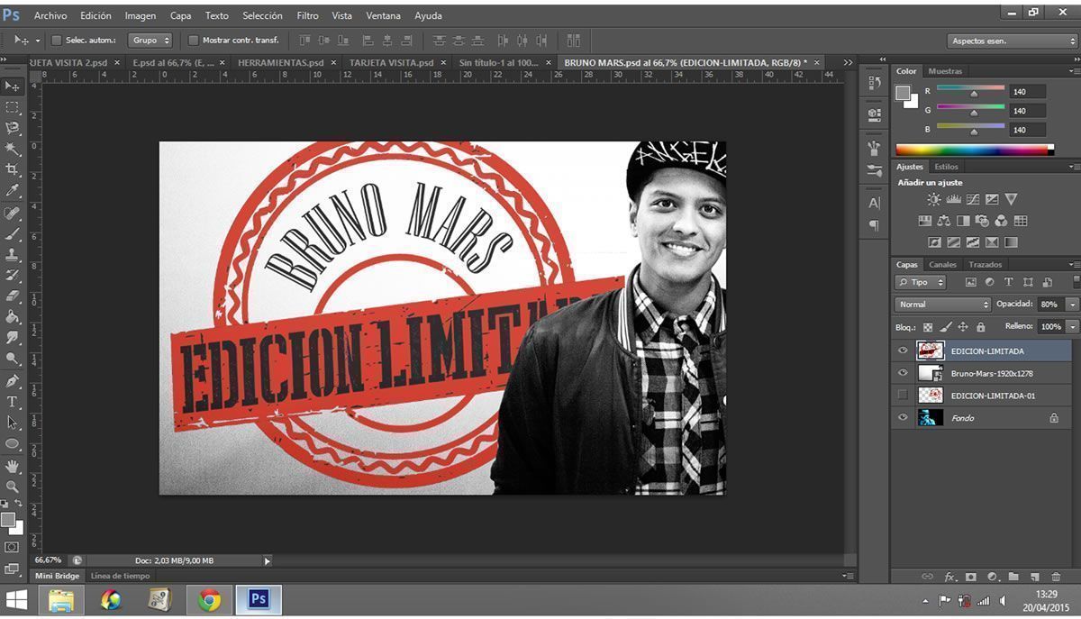The image size is (1081, 619).
Task: Switch to the HERRAMIENTAS.psd tab
Action: click(x=280, y=62)
